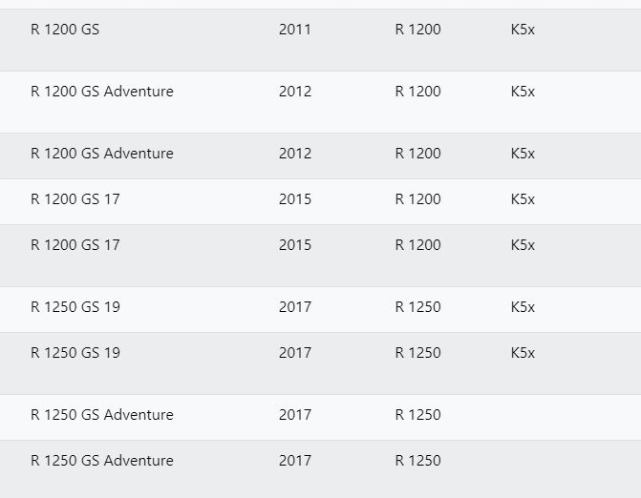Click K5x in the gray R 1200 GS Adventure row
This screenshot has width=641, height=498.
tap(523, 154)
